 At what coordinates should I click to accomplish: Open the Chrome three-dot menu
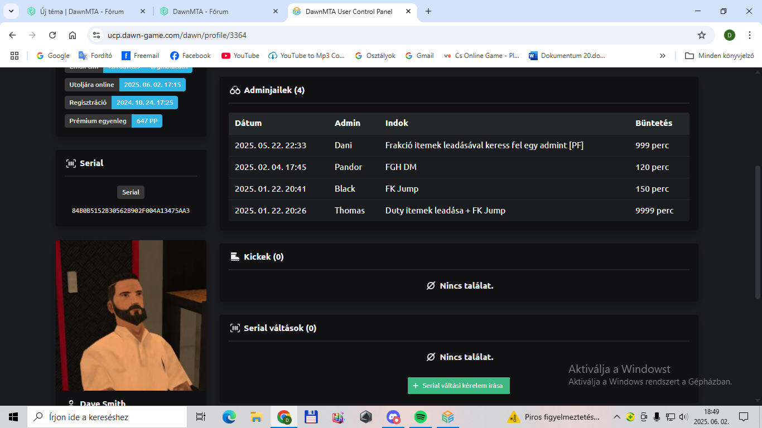pos(750,35)
